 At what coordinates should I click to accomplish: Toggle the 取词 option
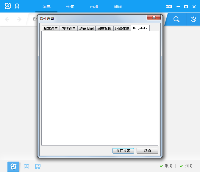[166, 166]
